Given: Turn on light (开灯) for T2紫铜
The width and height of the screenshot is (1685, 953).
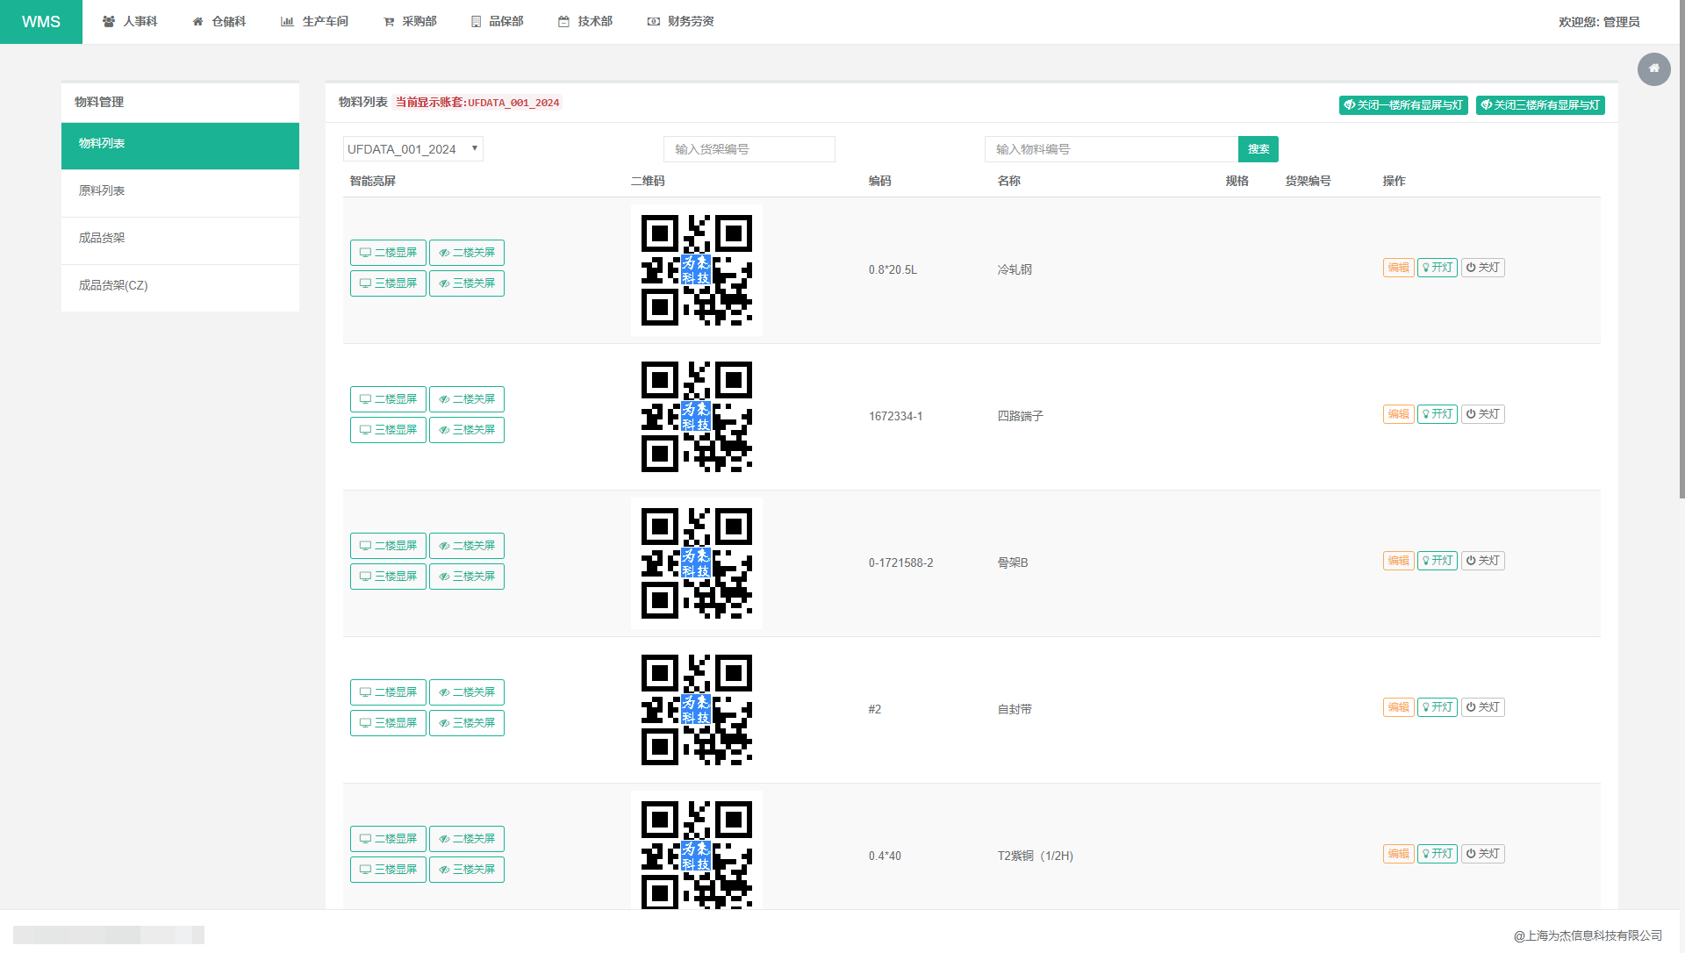Looking at the screenshot, I should 1438,854.
